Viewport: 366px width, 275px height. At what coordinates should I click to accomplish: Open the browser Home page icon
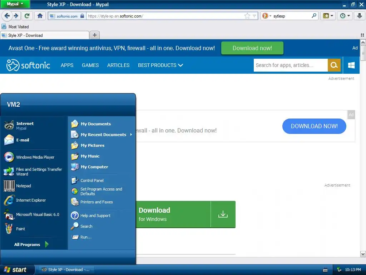(x=40, y=16)
